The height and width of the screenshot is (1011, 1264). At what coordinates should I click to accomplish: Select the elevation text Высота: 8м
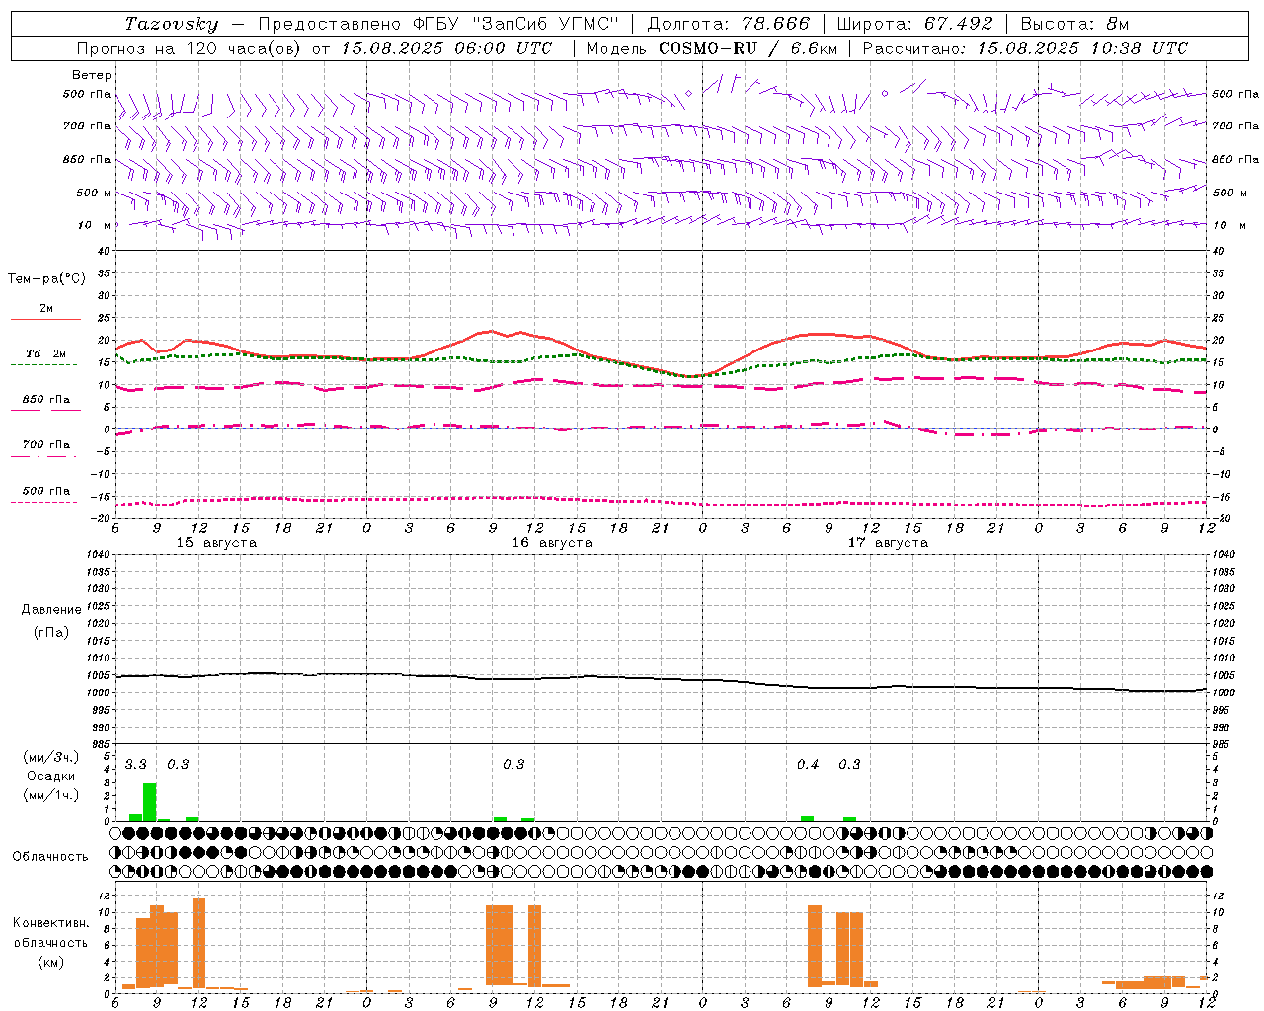tap(1074, 24)
